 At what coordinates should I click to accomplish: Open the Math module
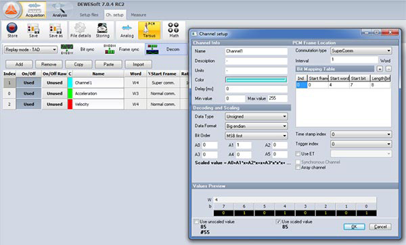click(174, 30)
